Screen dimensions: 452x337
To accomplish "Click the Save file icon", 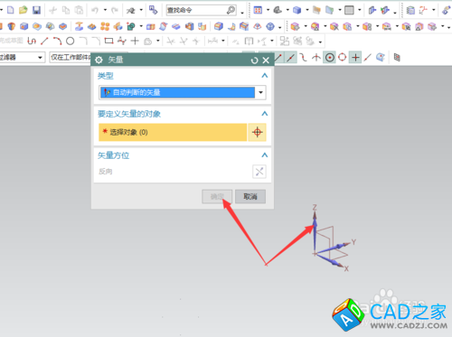I will 36,10.
